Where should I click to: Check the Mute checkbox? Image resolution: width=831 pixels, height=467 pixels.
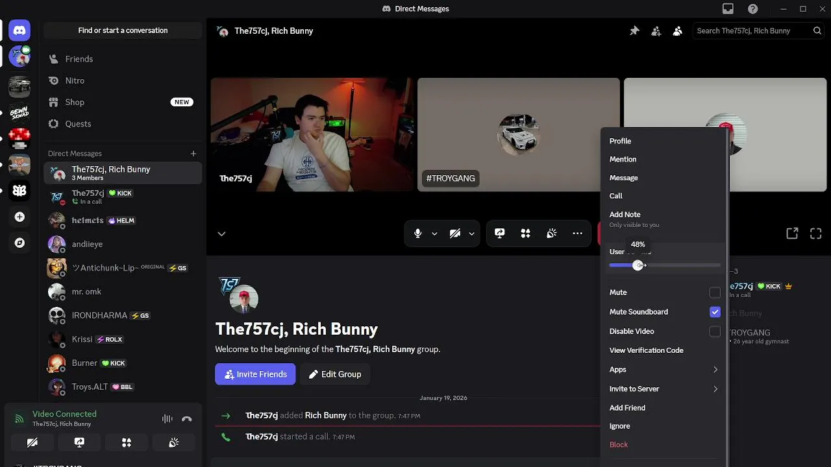[715, 293]
